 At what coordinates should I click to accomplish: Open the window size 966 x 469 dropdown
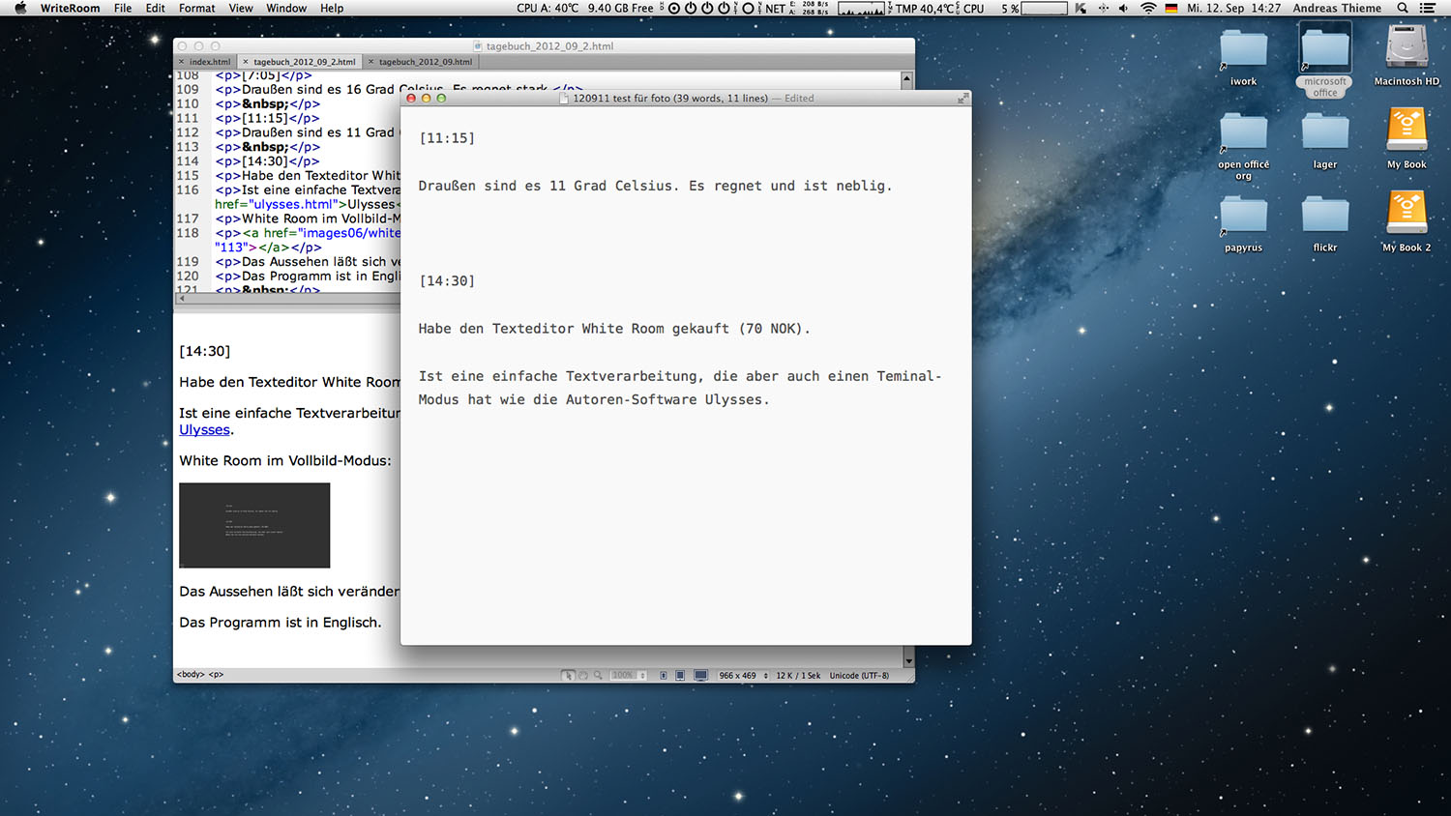coord(743,675)
